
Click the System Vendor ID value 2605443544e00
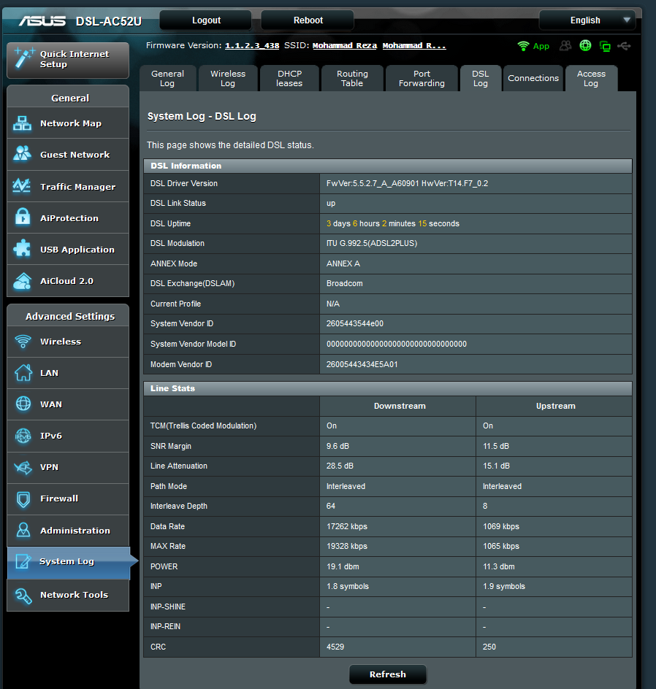(355, 323)
